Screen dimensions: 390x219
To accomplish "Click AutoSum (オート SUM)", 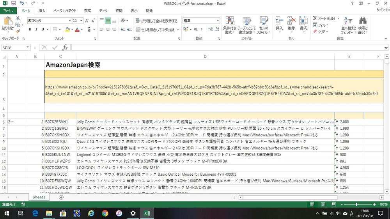I will point(324,19).
